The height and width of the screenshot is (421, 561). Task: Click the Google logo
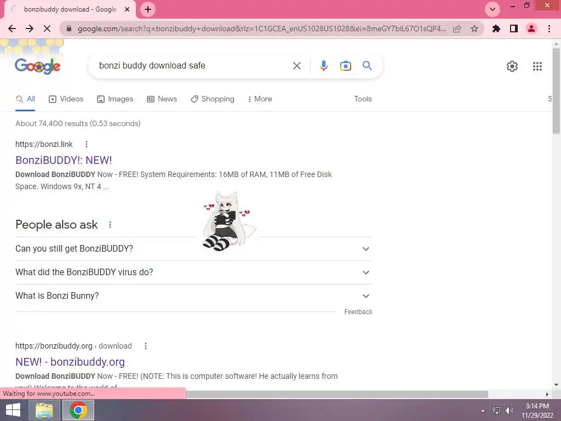[38, 66]
